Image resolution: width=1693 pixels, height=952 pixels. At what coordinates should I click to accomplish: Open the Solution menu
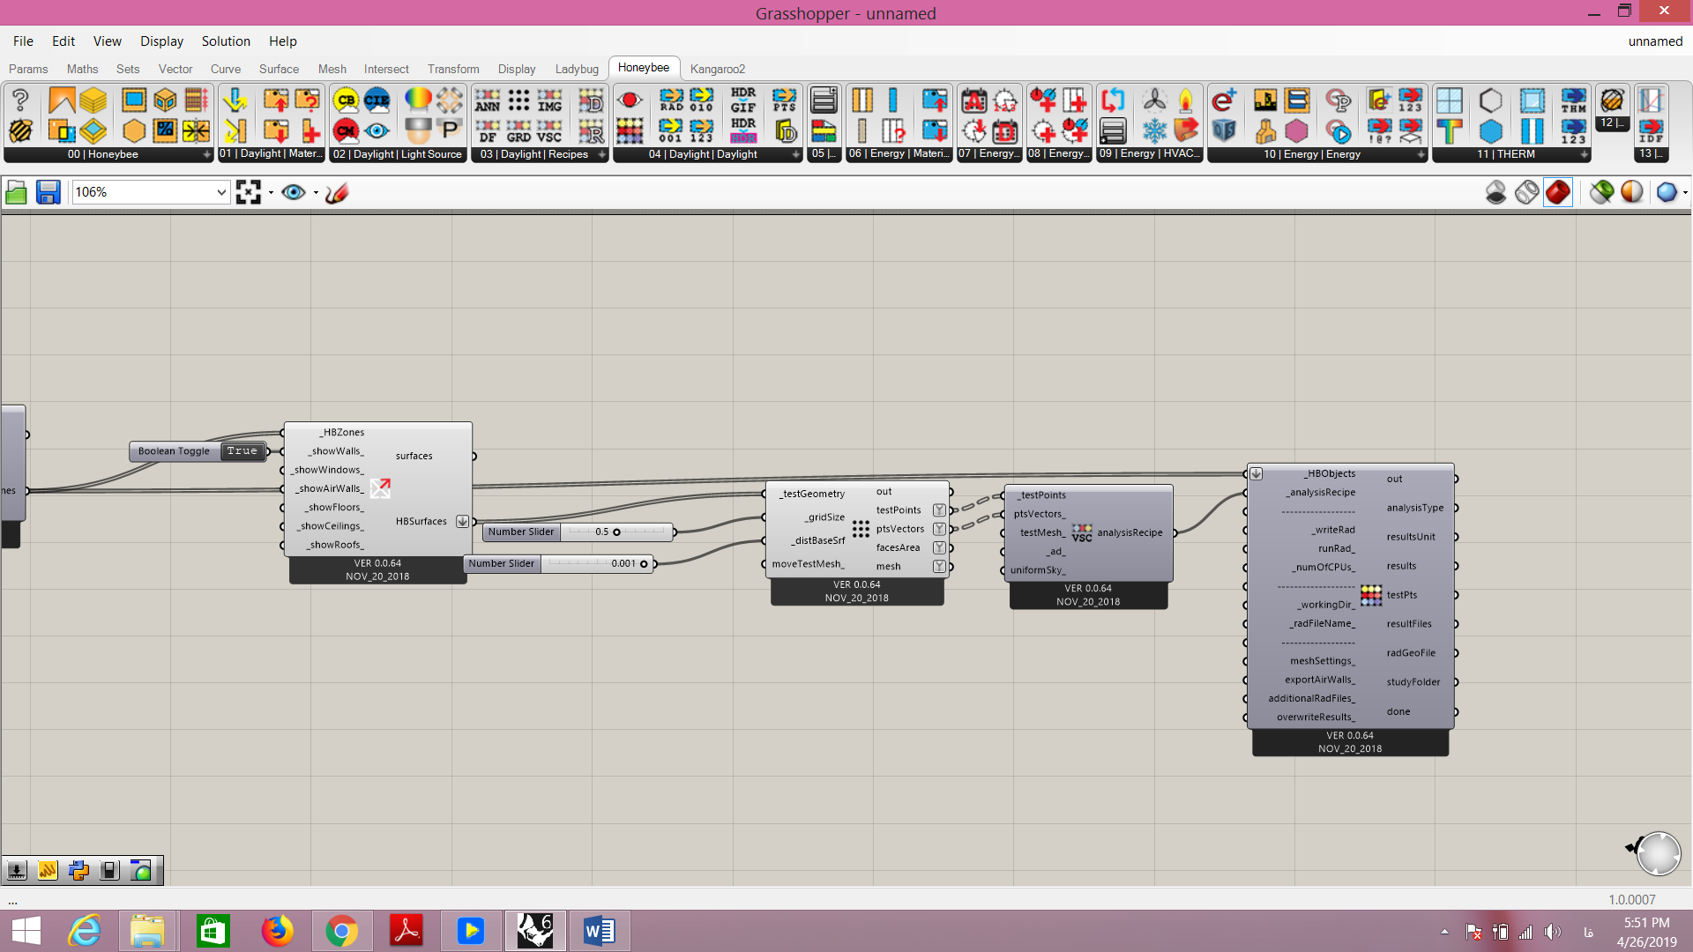pyautogui.click(x=226, y=41)
